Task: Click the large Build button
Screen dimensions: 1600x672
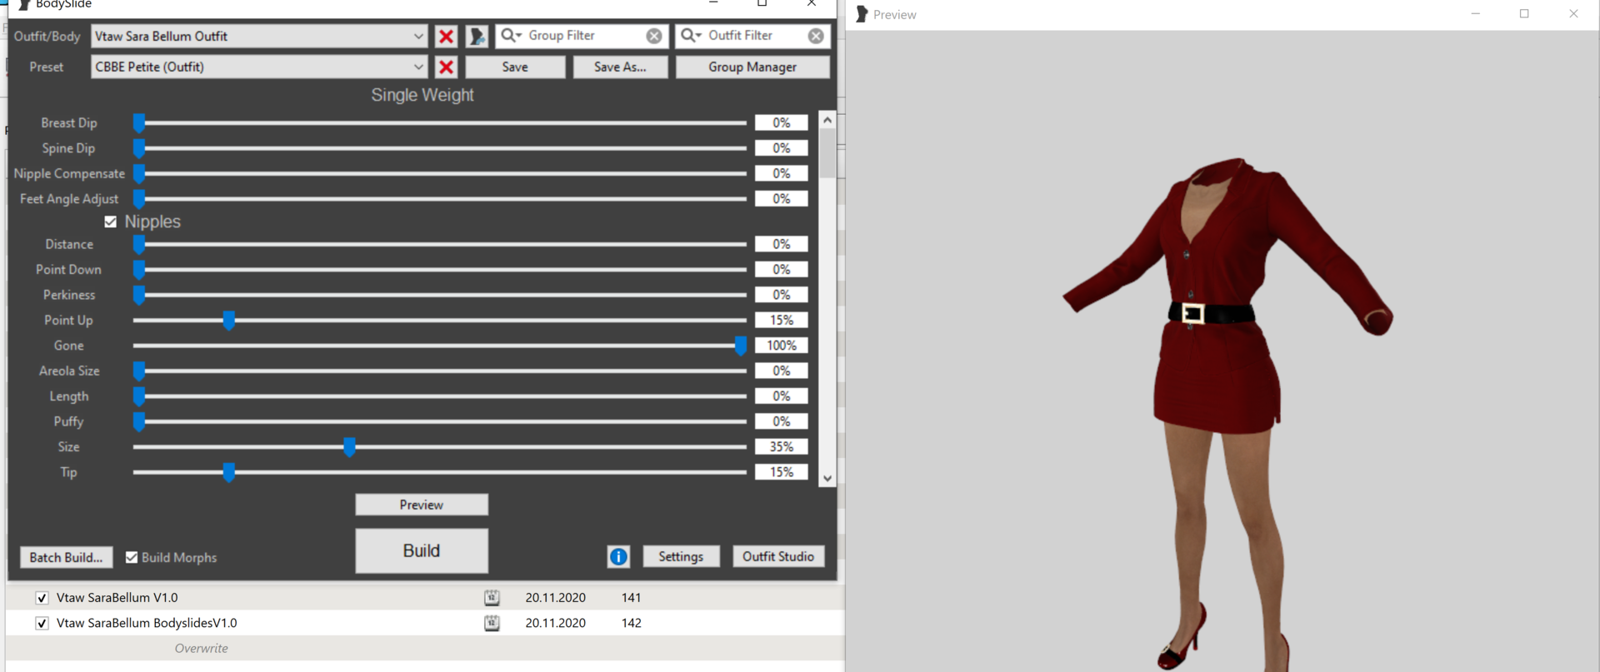Action: tap(422, 550)
